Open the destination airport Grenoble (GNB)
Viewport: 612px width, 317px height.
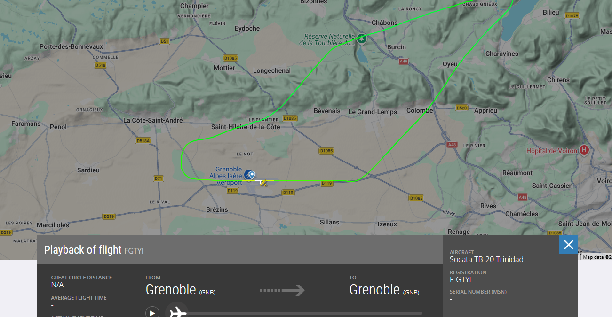[x=384, y=290]
